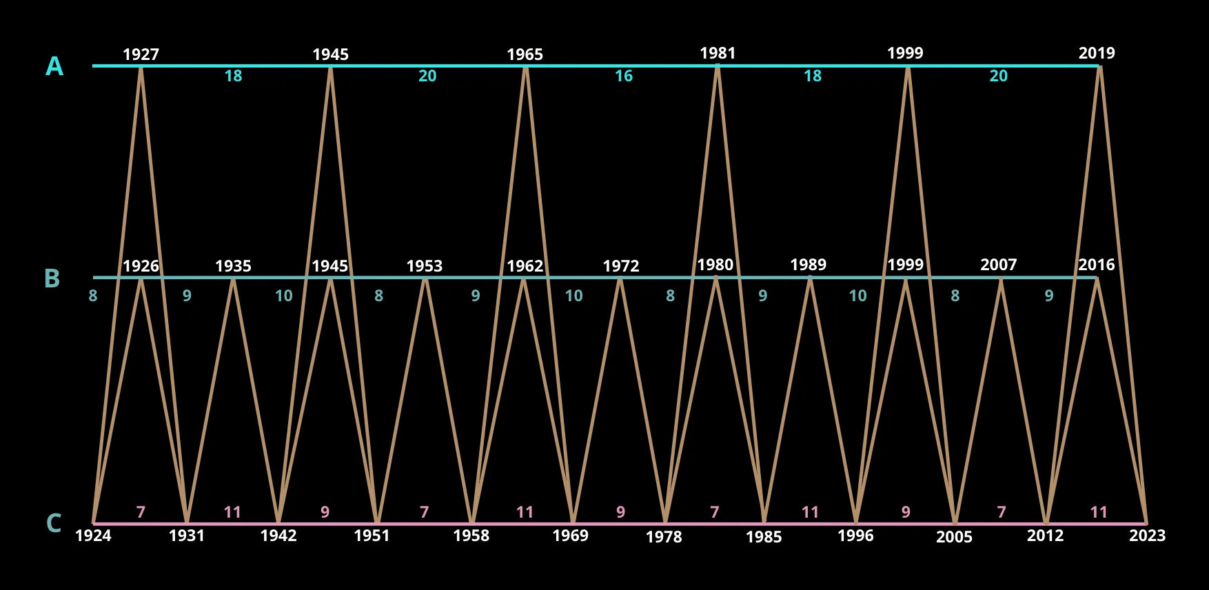The height and width of the screenshot is (590, 1209).
Task: Choose the year 1951 on row C
Action: coord(372,536)
